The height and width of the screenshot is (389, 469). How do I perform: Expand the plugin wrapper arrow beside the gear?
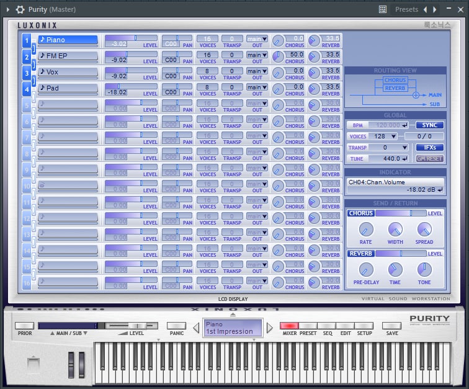pos(8,9)
